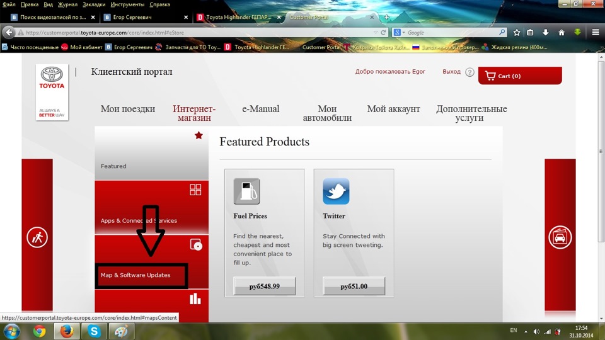Go to the browser home icon
Image resolution: width=605 pixels, height=340 pixels.
(562, 32)
